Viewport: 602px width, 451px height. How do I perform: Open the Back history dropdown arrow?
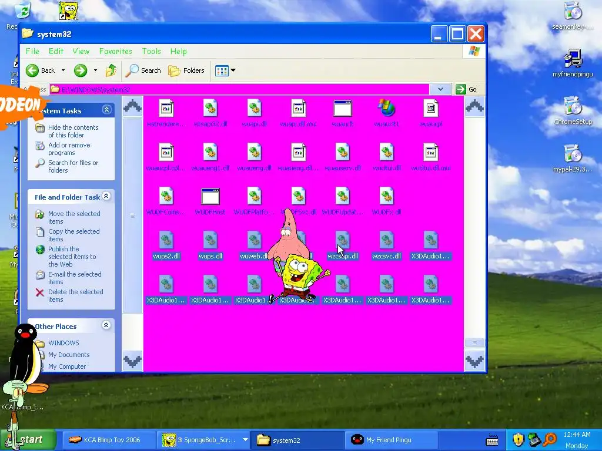63,70
